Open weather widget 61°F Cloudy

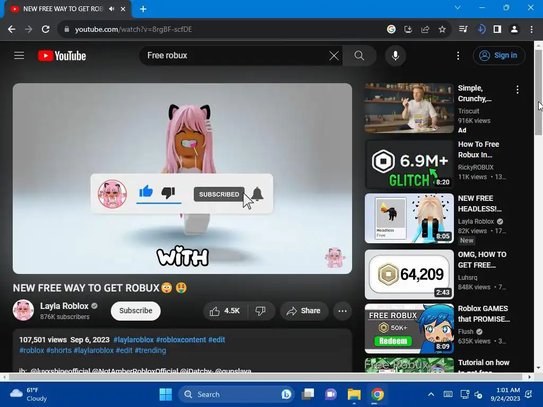pos(29,394)
